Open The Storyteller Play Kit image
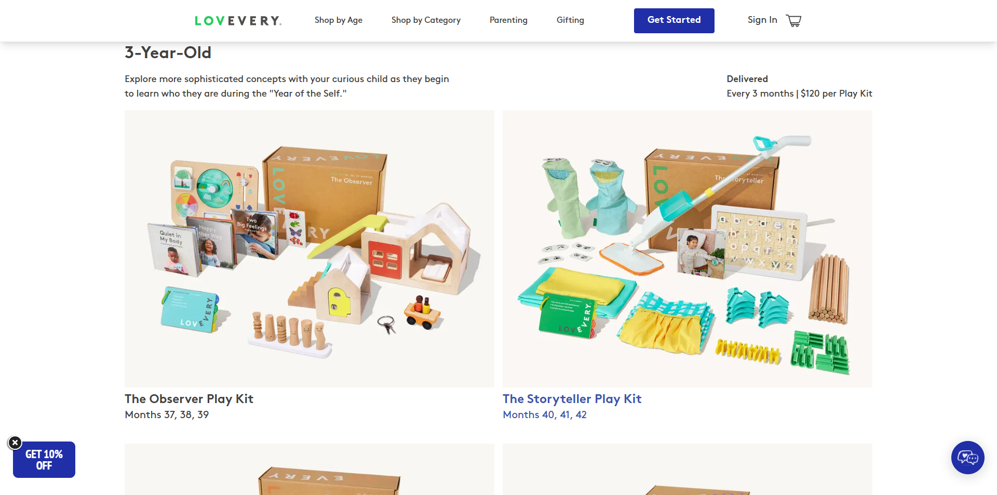Viewport: 997px width, 495px height. 688,248
